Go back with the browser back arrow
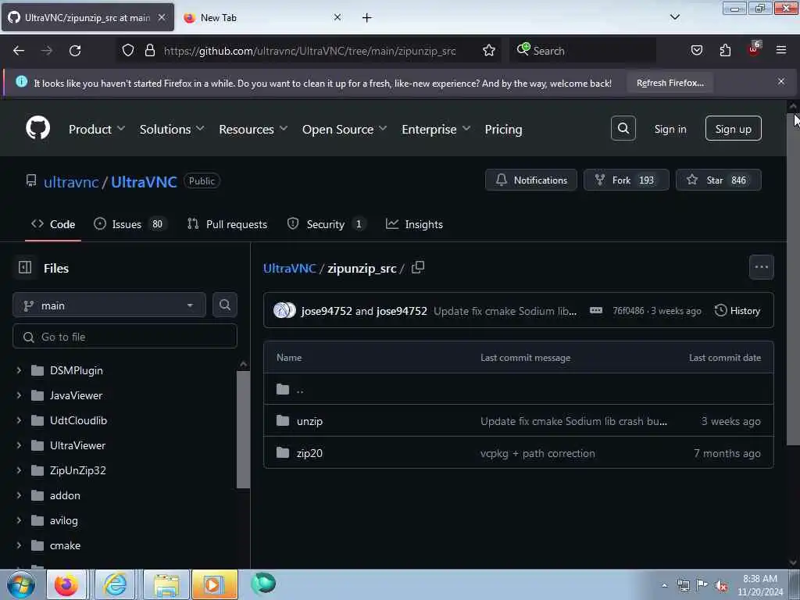The height and width of the screenshot is (600, 800). tap(19, 51)
